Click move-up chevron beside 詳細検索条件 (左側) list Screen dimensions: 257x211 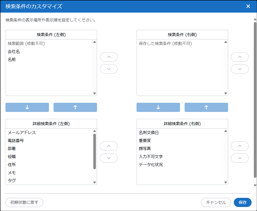(109, 146)
